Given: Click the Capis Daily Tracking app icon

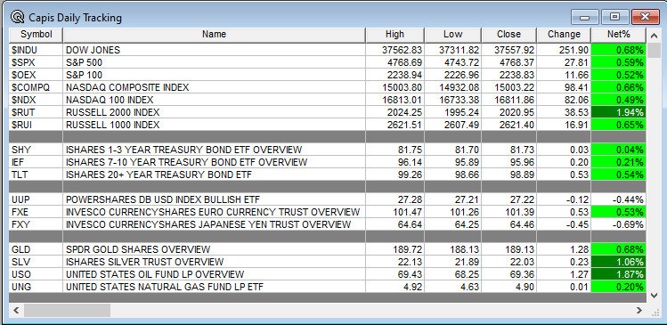Looking at the screenshot, I should (18, 18).
